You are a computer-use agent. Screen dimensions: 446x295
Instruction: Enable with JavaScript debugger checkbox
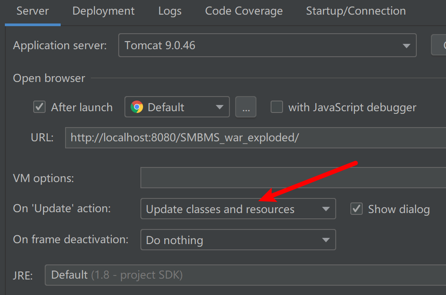(276, 107)
